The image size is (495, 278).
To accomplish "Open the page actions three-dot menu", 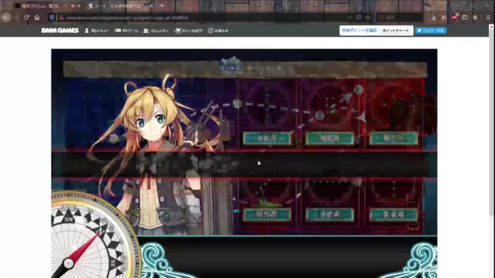I will 350,18.
